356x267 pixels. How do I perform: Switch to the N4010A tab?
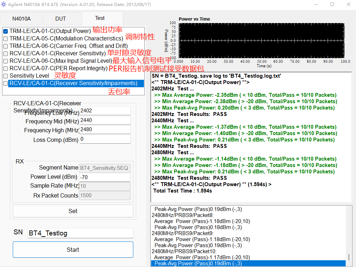pyautogui.click(x=21, y=19)
